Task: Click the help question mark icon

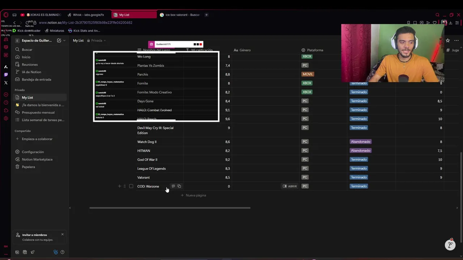Action: click(63, 252)
